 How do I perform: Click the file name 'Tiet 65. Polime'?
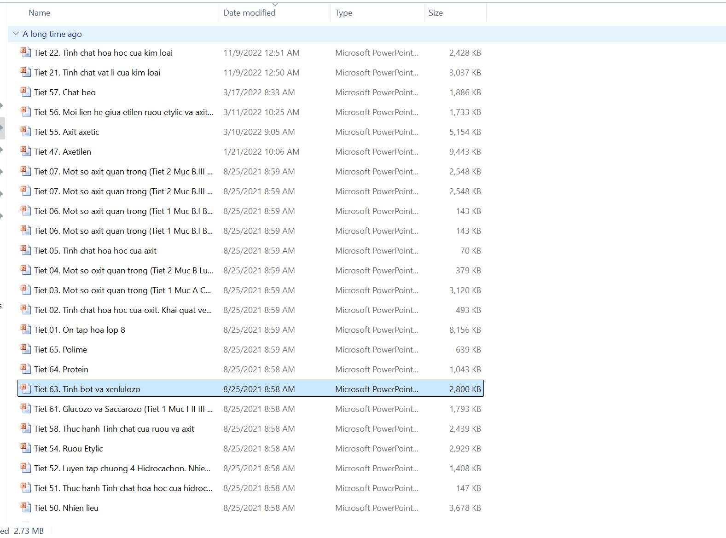coord(60,350)
